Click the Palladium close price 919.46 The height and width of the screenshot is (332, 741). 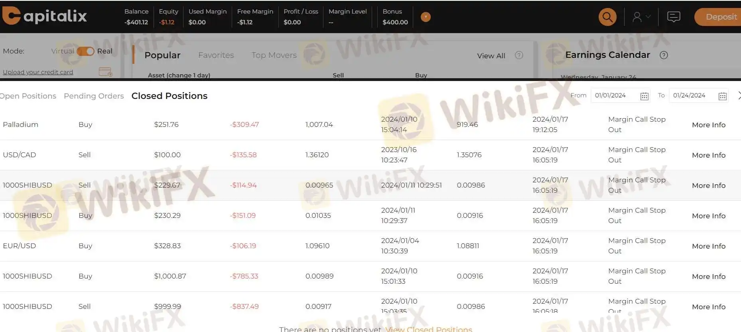pos(467,125)
